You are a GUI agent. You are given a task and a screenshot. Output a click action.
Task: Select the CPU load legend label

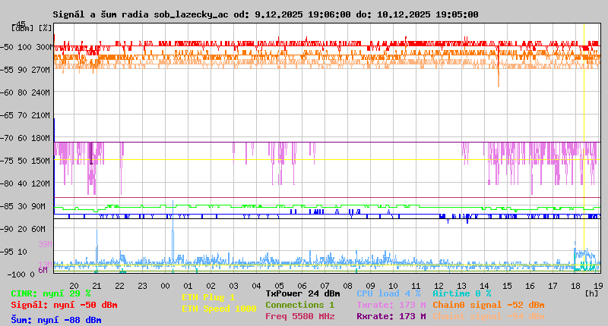[x=388, y=293]
